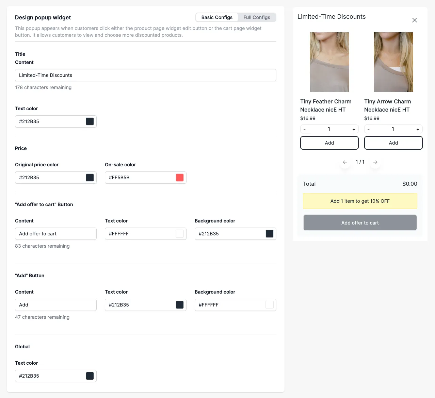Image resolution: width=435 pixels, height=398 pixels.
Task: Go to previous page arrow in preview
Action: [345, 162]
